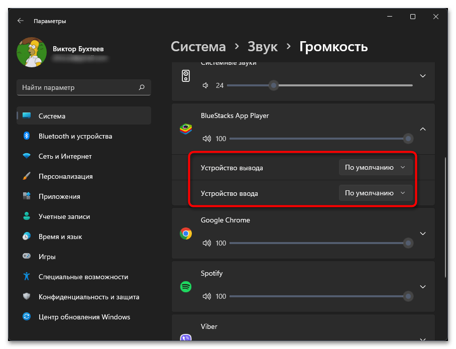
Task: Open the Система section in sidebar
Action: [x=84, y=116]
